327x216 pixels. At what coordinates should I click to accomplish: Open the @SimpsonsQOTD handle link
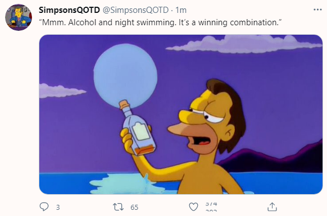(x=136, y=10)
